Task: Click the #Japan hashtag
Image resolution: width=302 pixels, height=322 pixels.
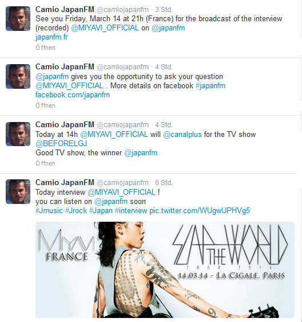Action: [x=101, y=210]
